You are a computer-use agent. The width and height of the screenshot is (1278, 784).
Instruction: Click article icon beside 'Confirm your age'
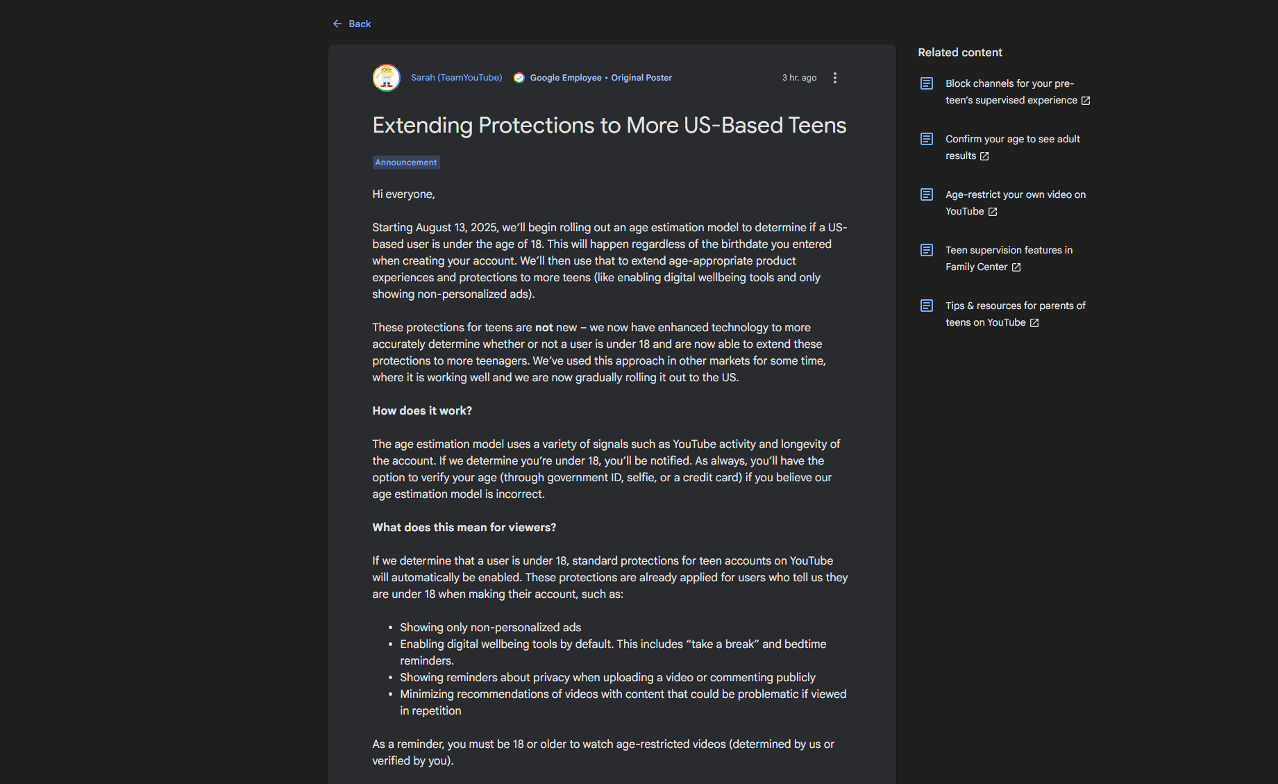tap(927, 139)
